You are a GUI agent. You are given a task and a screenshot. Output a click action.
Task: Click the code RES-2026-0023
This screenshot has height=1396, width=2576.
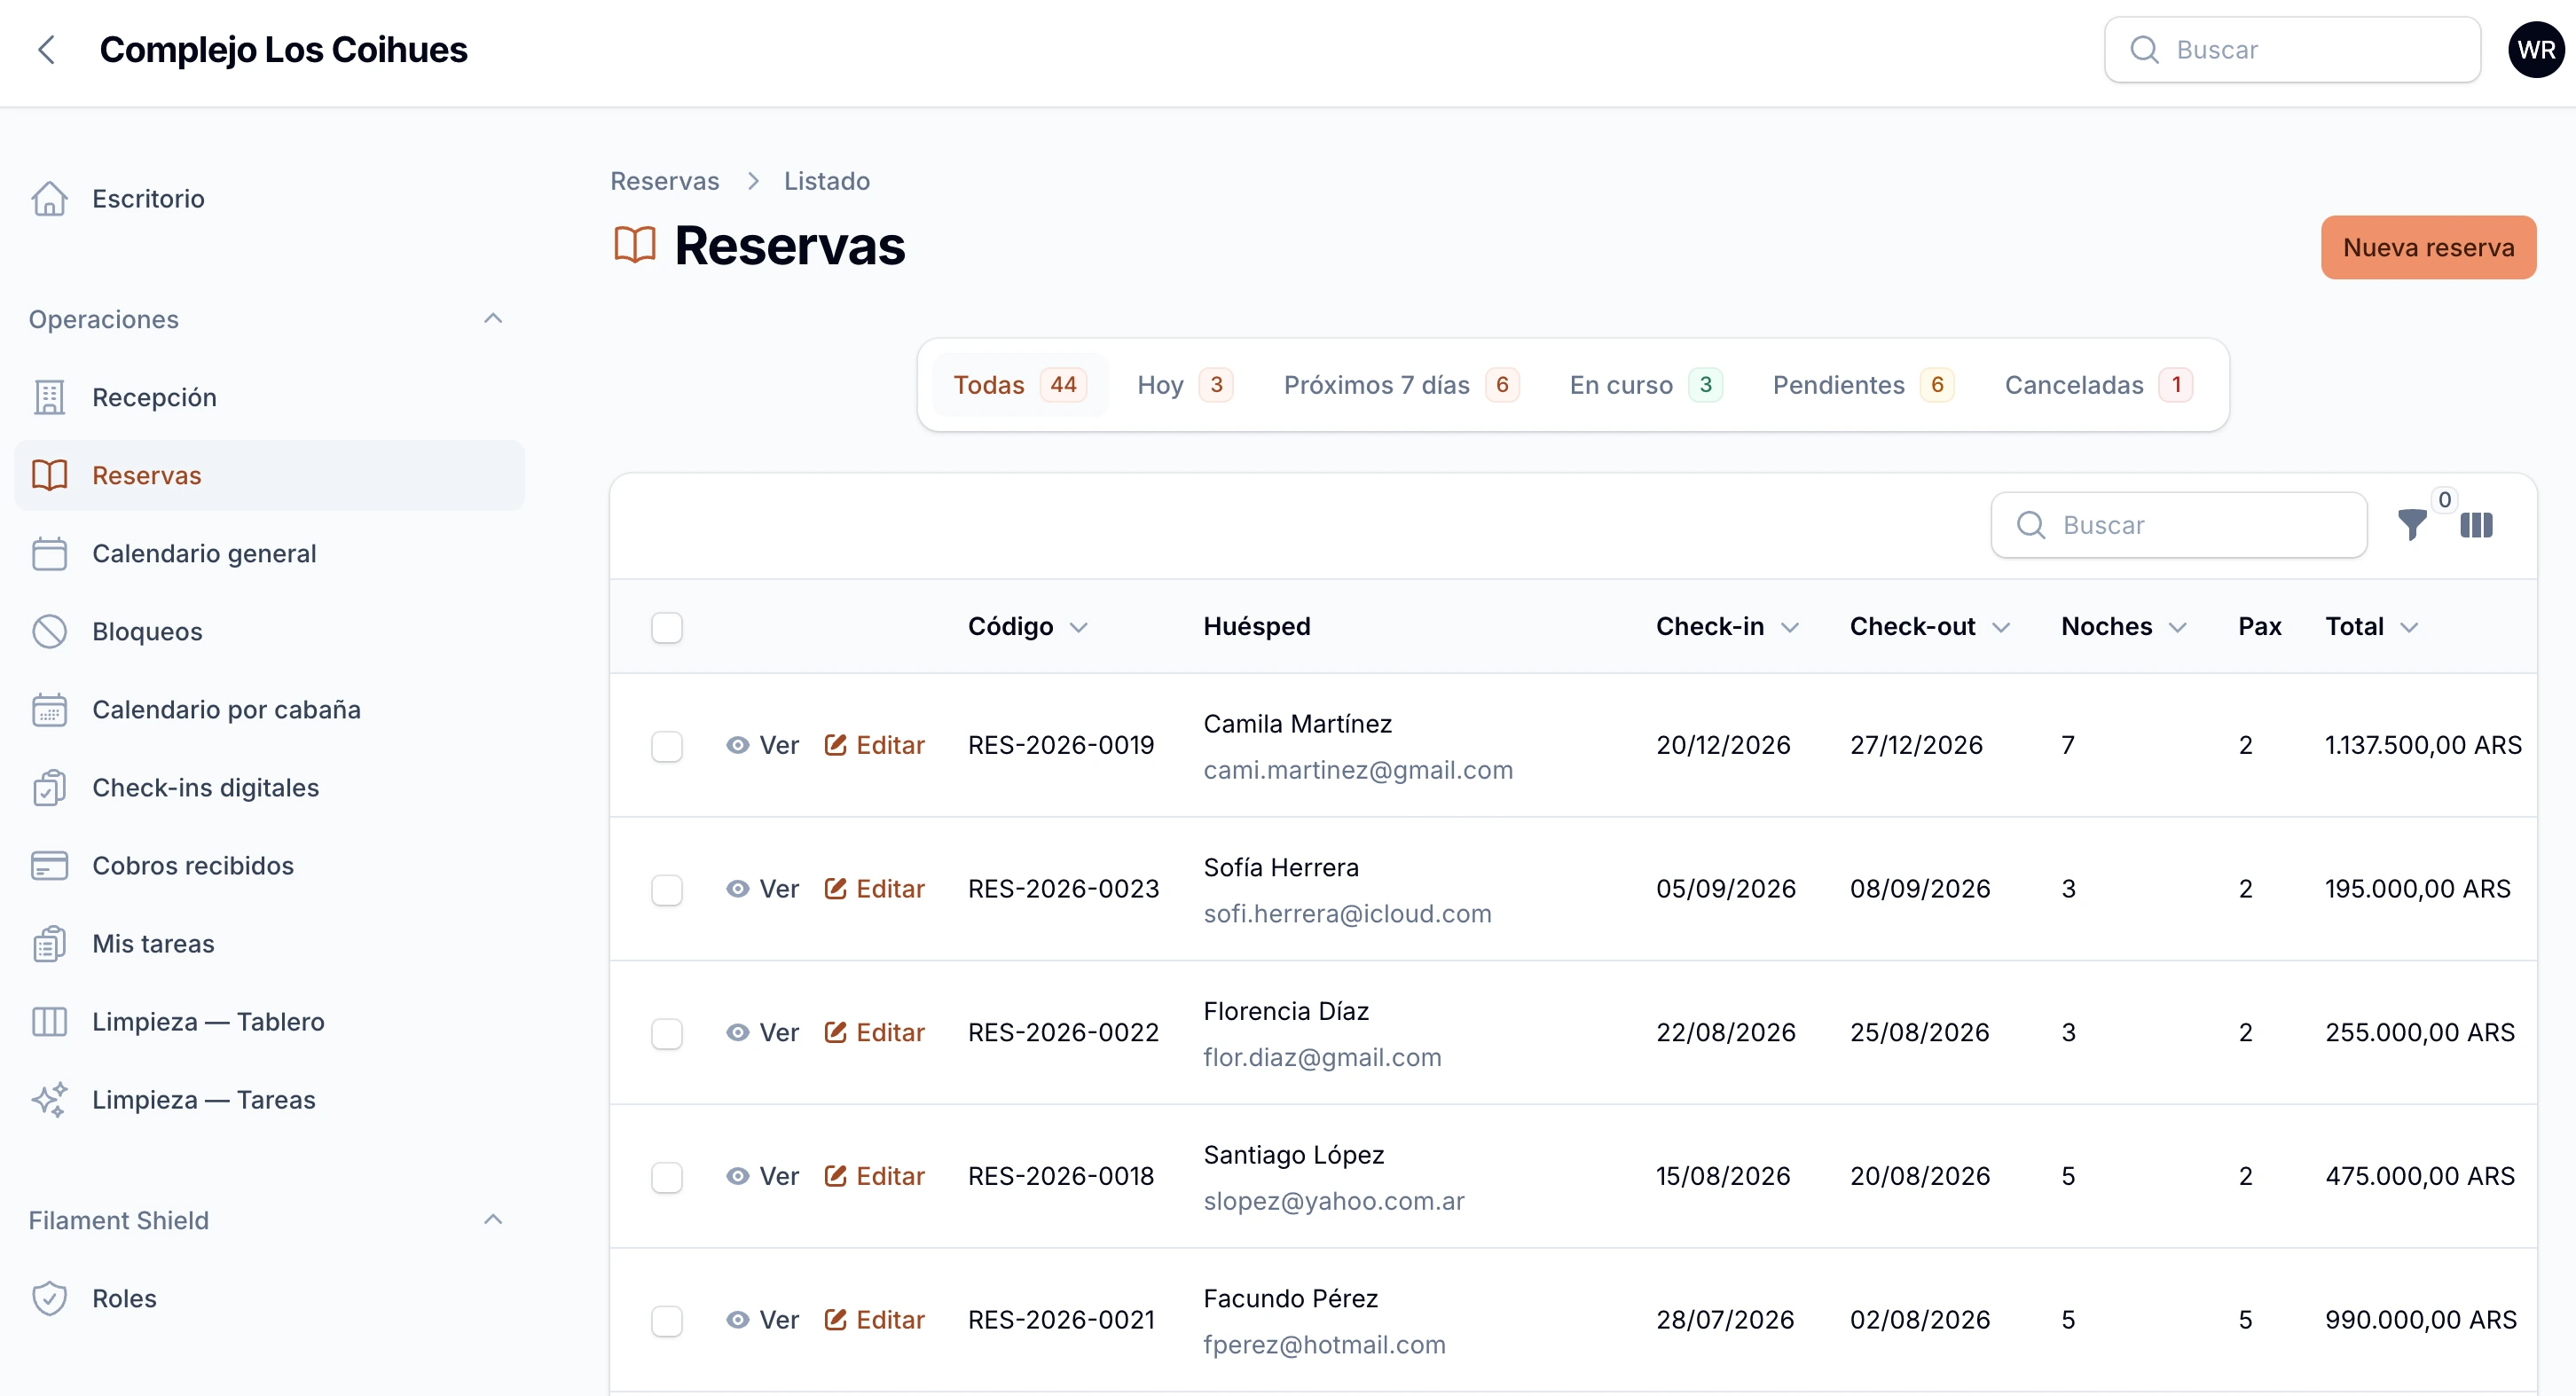1064,889
